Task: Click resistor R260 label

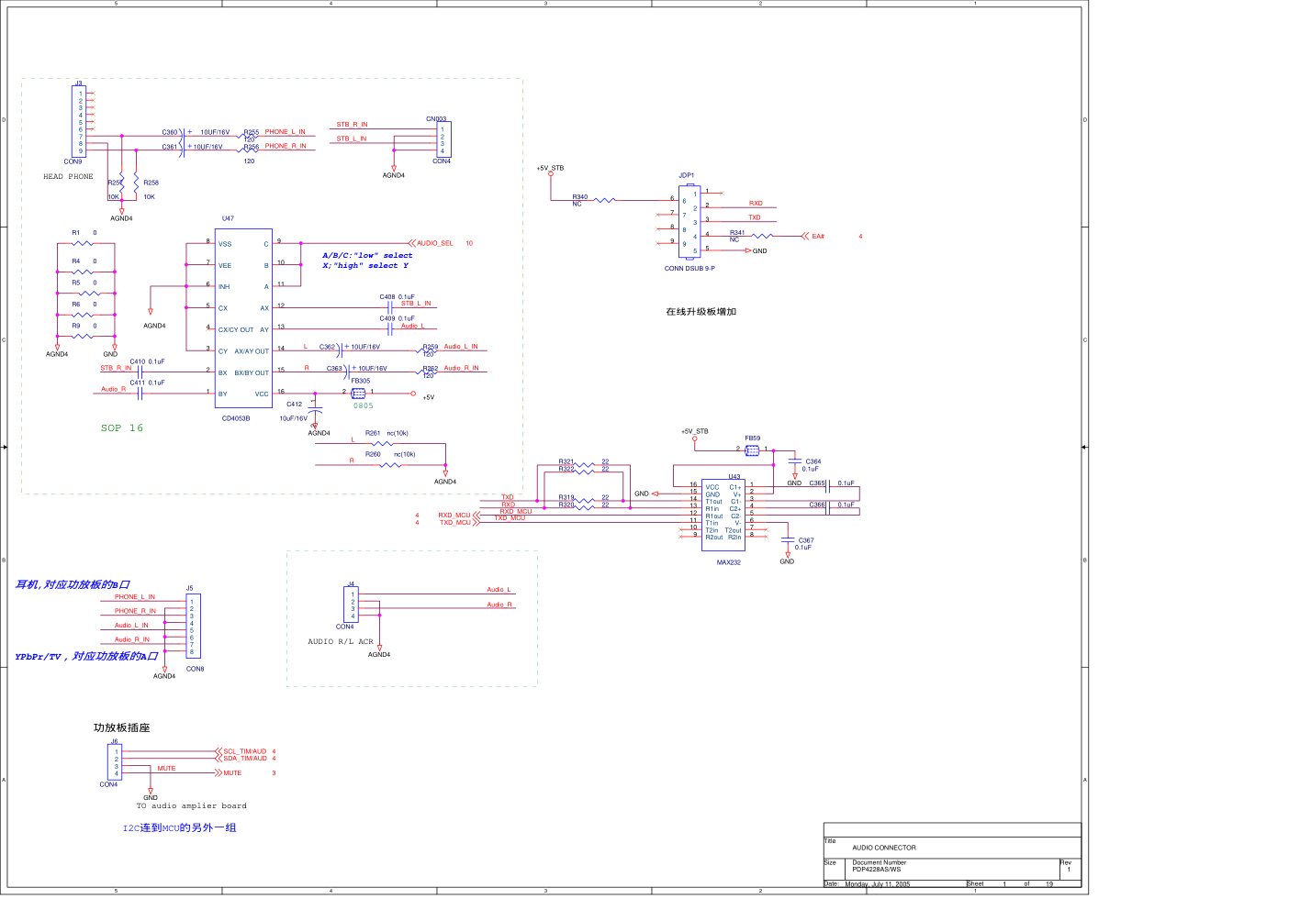Action: [x=373, y=454]
